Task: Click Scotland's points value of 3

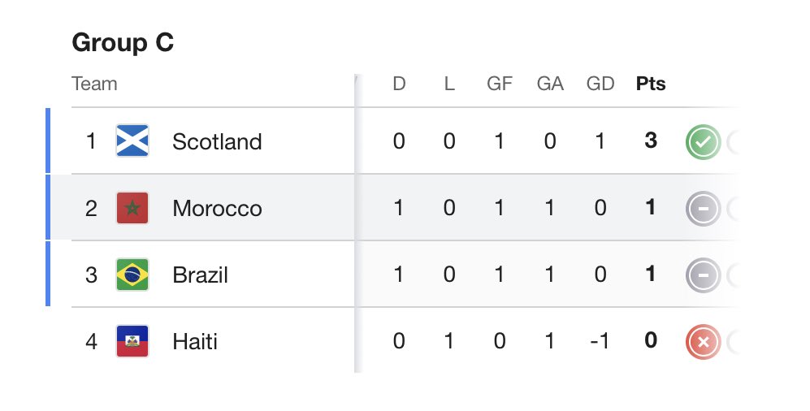Action: pos(651,141)
